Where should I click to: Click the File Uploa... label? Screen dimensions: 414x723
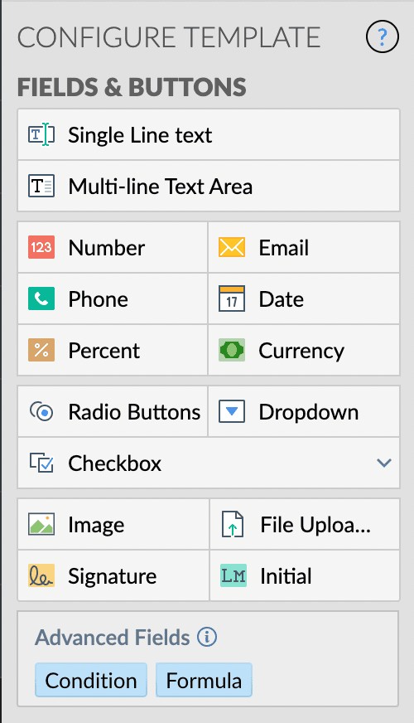315,525
